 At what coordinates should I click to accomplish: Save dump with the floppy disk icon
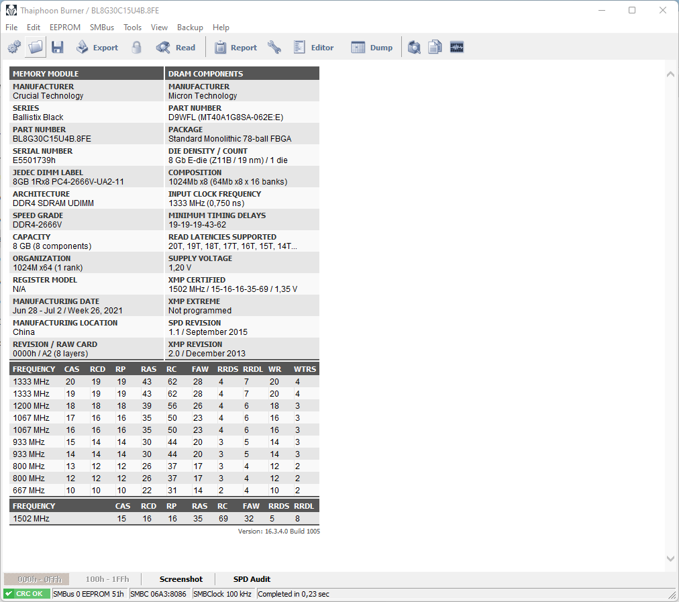tap(58, 47)
